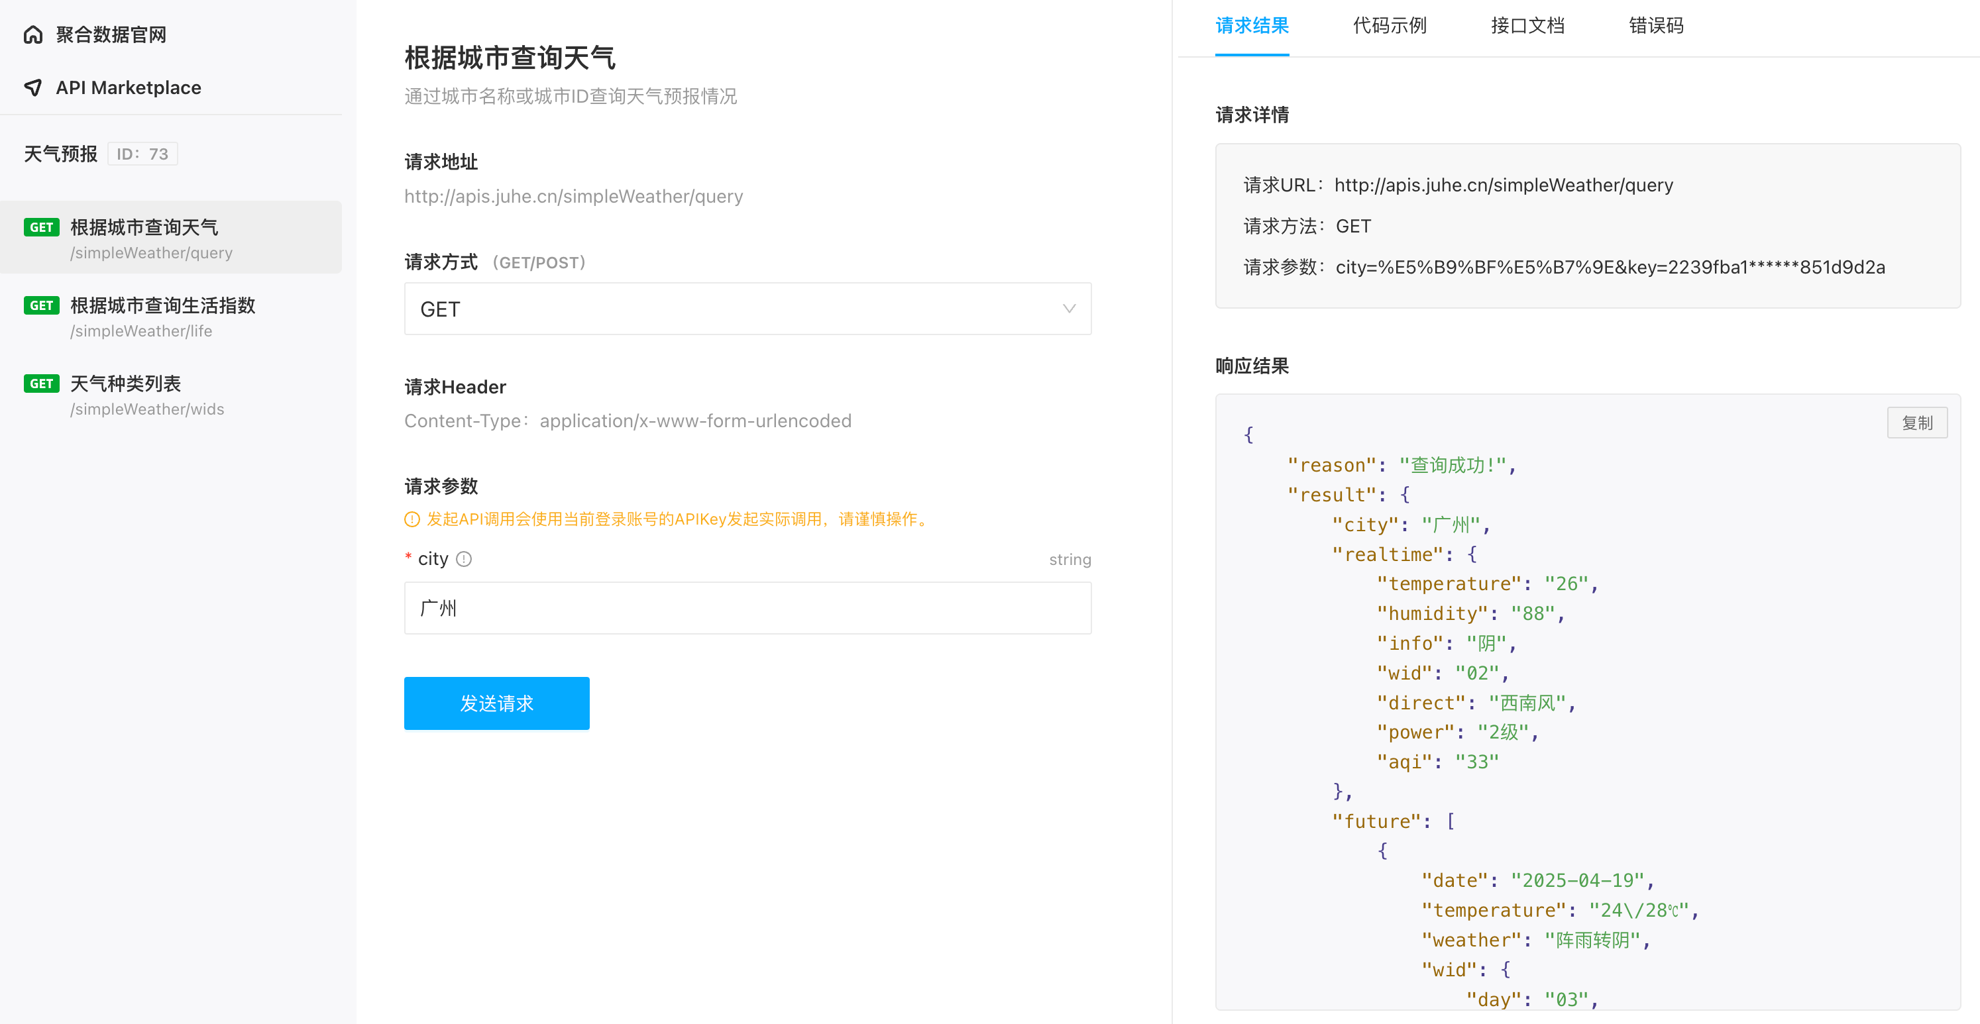Click the info icon next to city
Screen dimensions: 1980x1024
coord(463,559)
